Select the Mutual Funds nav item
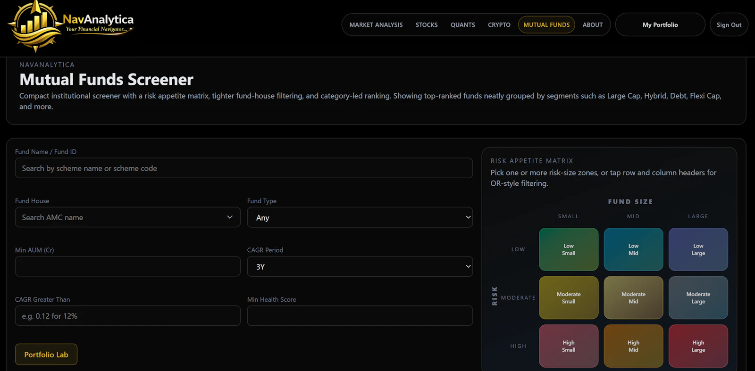 (x=546, y=25)
